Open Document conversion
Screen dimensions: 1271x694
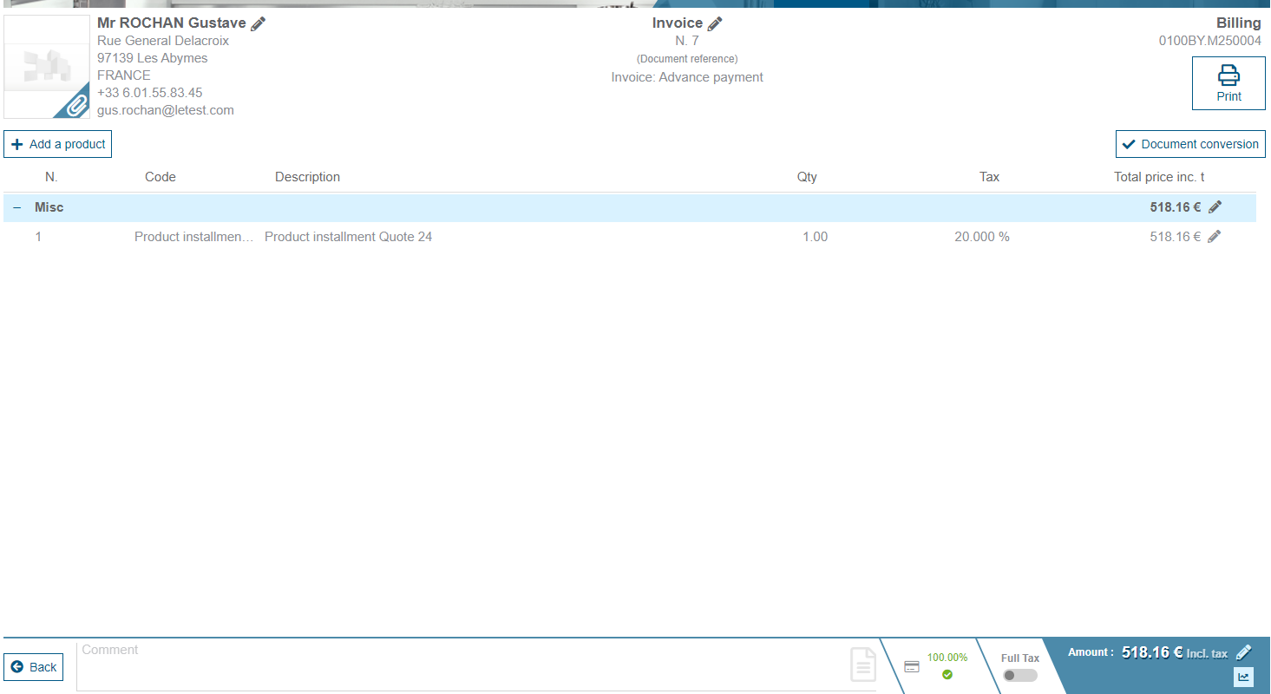tap(1190, 144)
